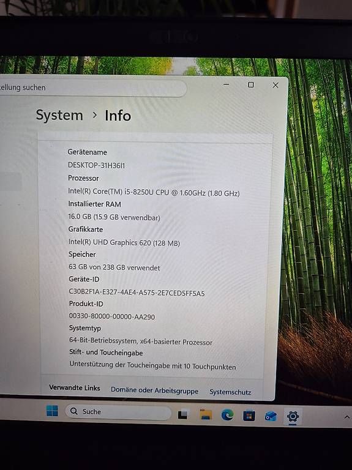Click the Einstellung suchen search field

point(93,88)
